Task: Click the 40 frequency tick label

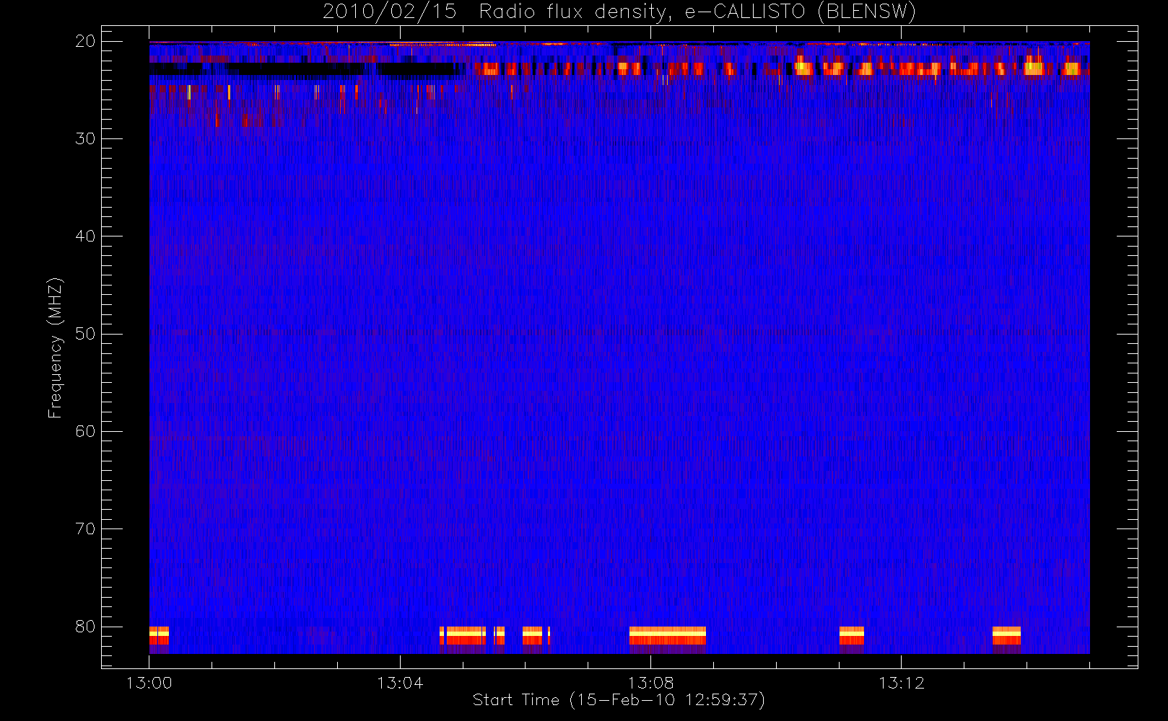Action: pos(85,236)
